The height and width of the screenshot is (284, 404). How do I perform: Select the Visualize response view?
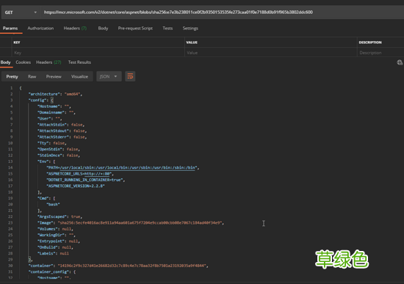tap(79, 76)
